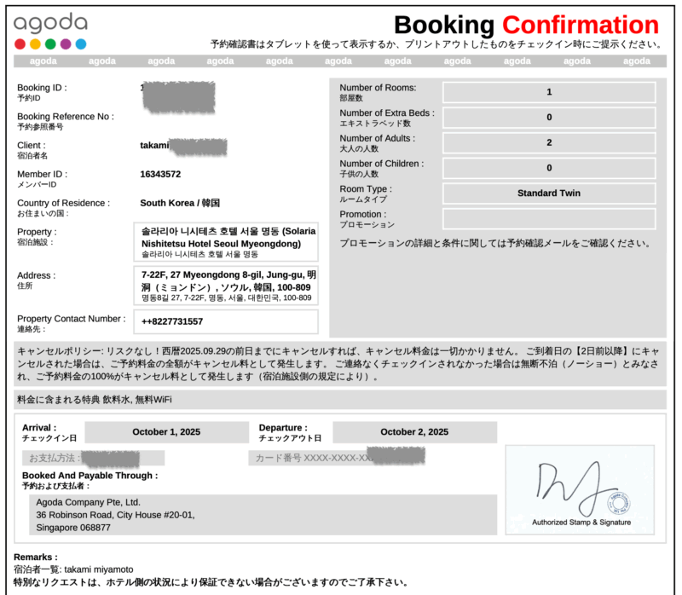The height and width of the screenshot is (595, 682).
Task: Click the Number of Children value field
Action: click(x=549, y=168)
